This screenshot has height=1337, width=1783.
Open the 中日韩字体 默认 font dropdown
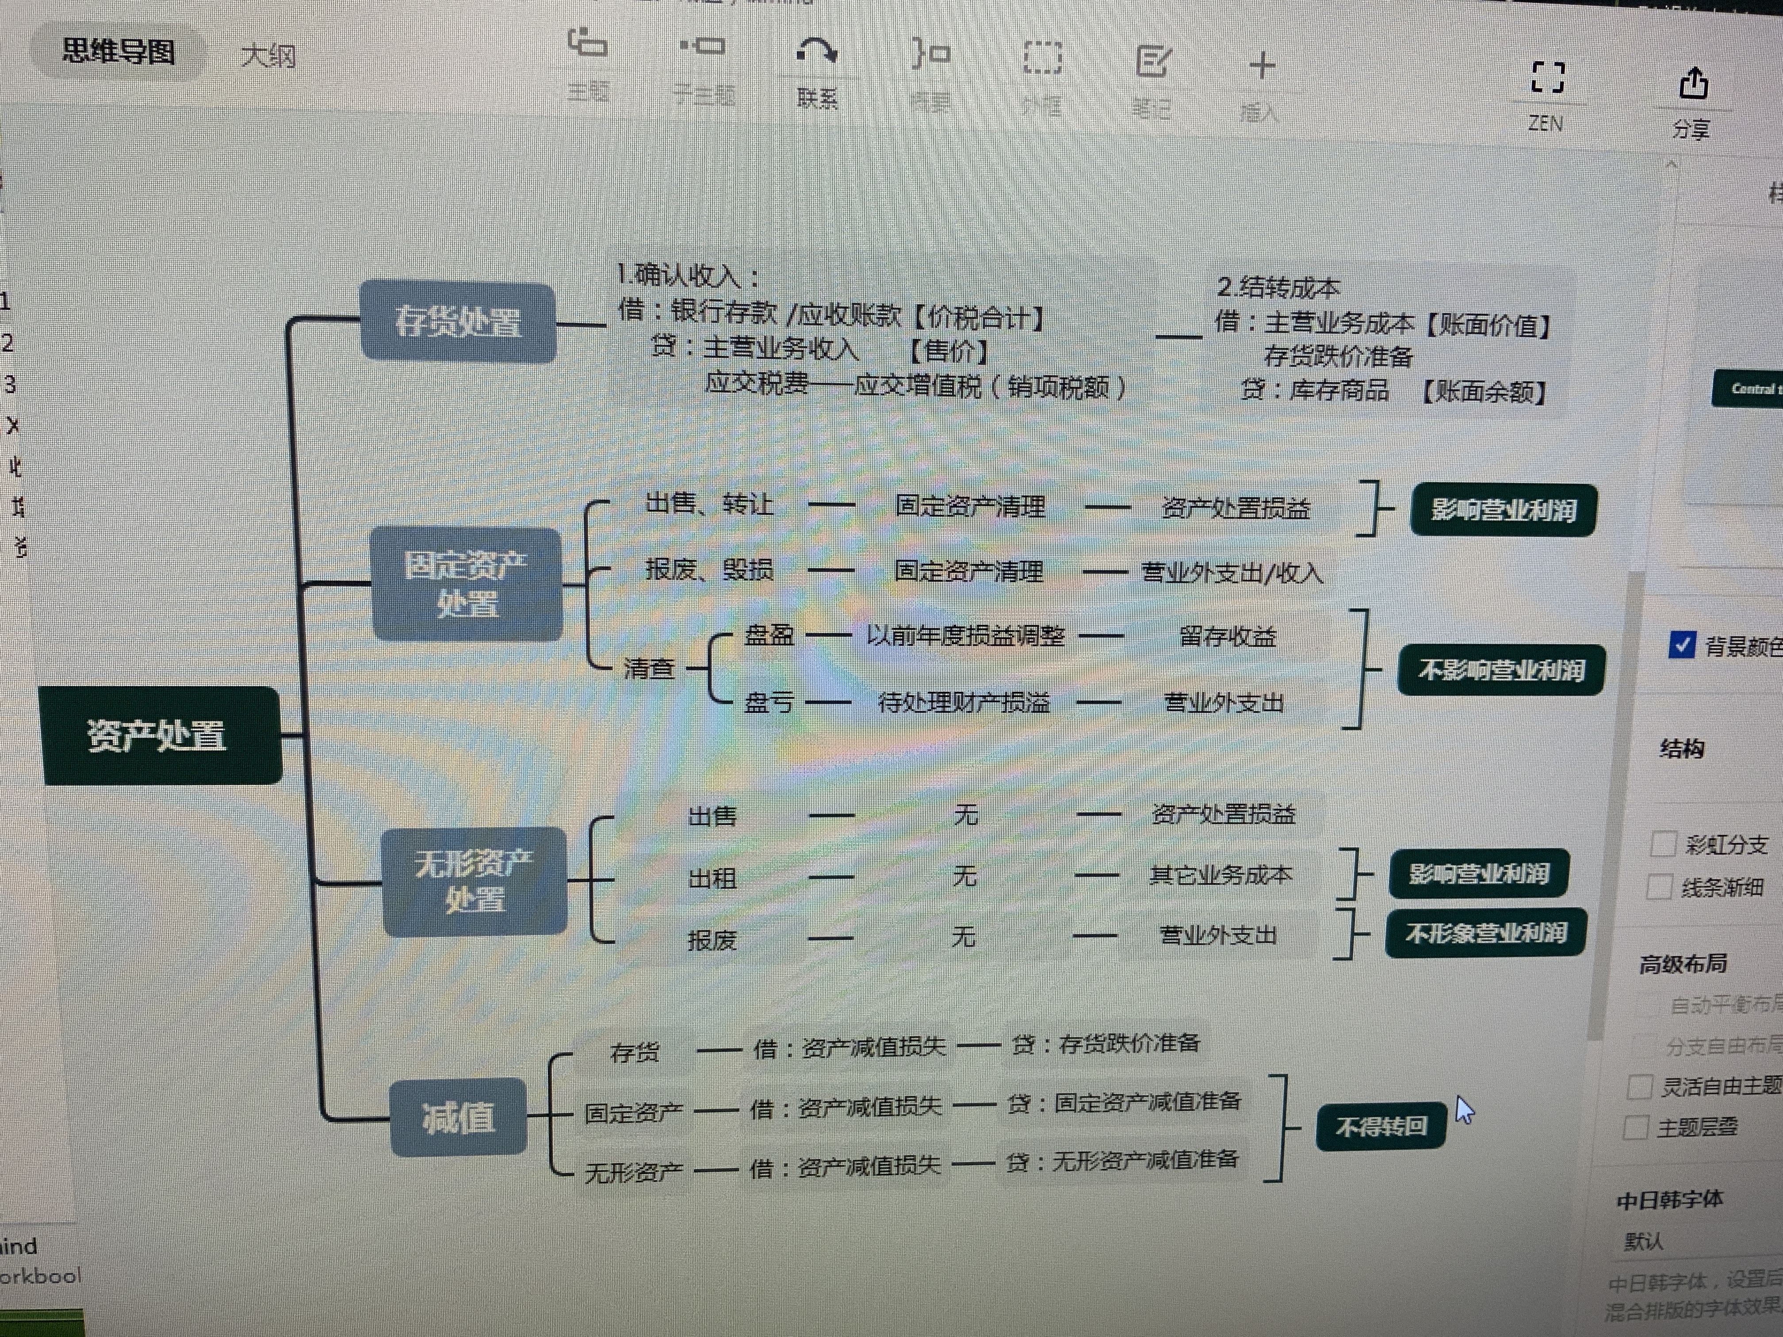click(1697, 1242)
